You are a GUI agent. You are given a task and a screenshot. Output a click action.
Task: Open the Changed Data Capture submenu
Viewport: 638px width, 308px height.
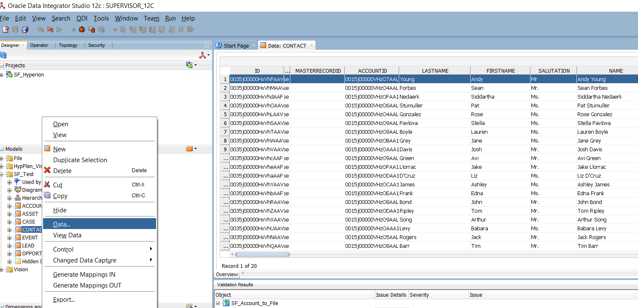[100, 260]
